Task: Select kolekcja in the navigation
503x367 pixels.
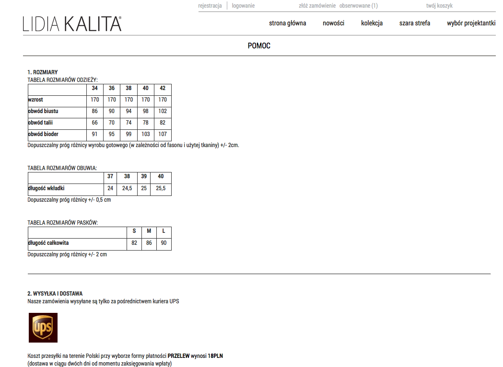Action: [x=372, y=23]
